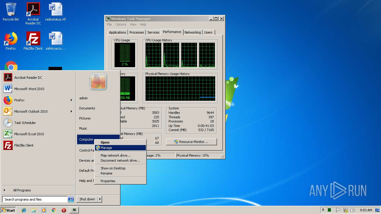381x214 pixels.
Task: Switch to Services tab
Action: coord(153,32)
